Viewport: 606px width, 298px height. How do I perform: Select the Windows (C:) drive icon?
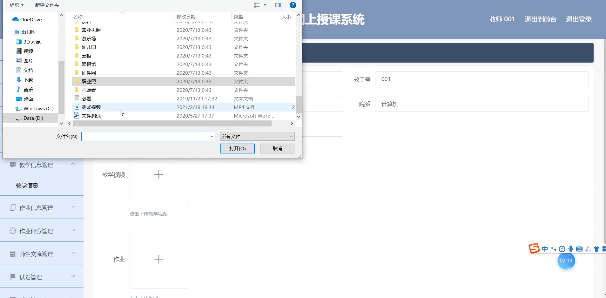(x=19, y=108)
